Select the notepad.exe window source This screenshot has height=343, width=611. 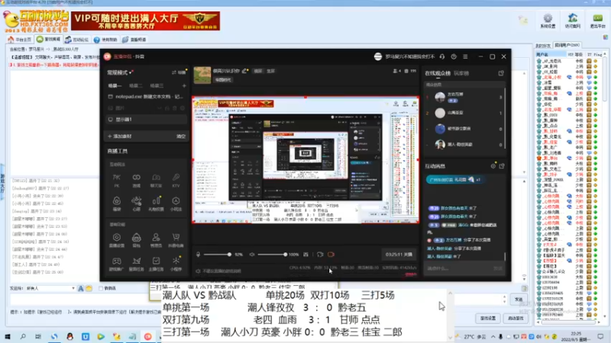[147, 97]
